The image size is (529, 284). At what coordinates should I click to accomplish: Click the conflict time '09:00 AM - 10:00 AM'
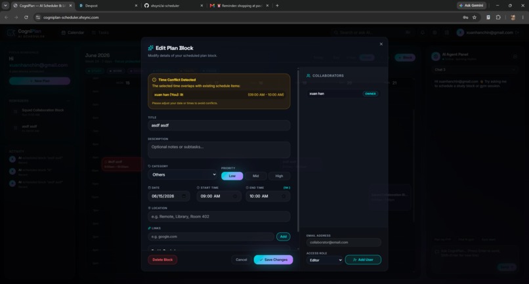click(x=266, y=95)
